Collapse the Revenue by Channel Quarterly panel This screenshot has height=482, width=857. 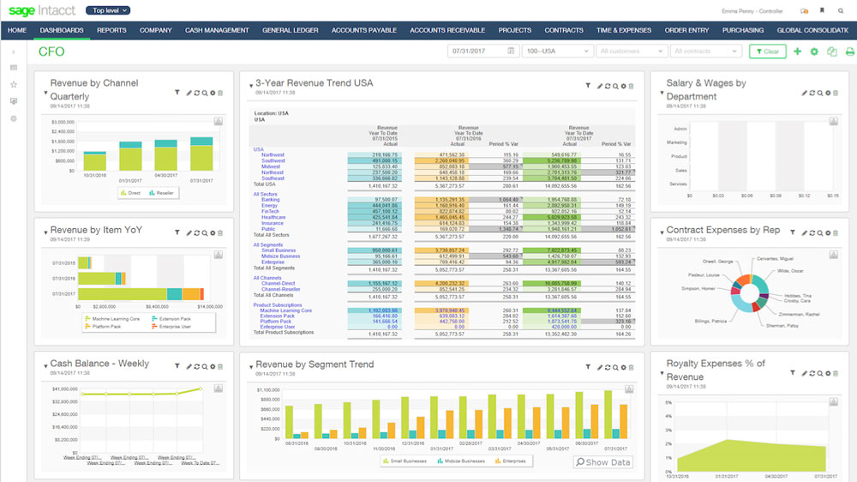tap(45, 93)
